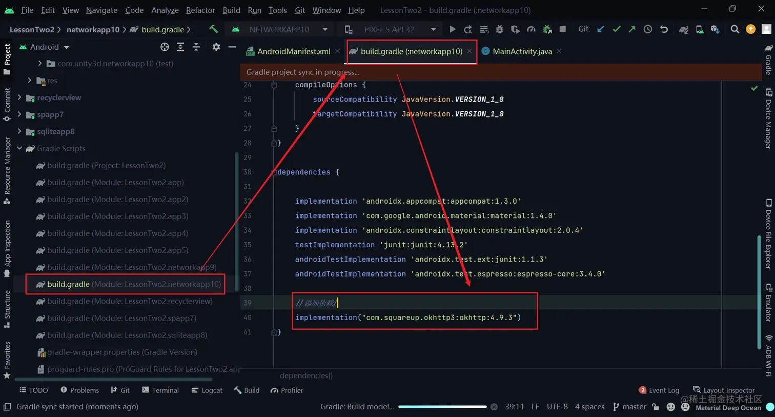Switch to AndroidManifest.xml tab

[x=293, y=51]
